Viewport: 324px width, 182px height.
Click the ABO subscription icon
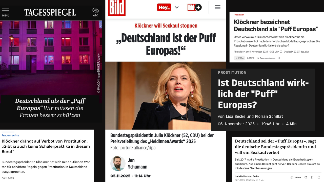tap(95, 12)
